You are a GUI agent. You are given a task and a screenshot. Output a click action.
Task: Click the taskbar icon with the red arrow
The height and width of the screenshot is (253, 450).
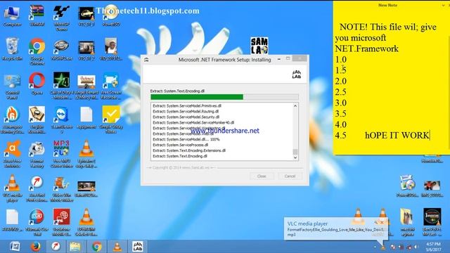[56, 247]
